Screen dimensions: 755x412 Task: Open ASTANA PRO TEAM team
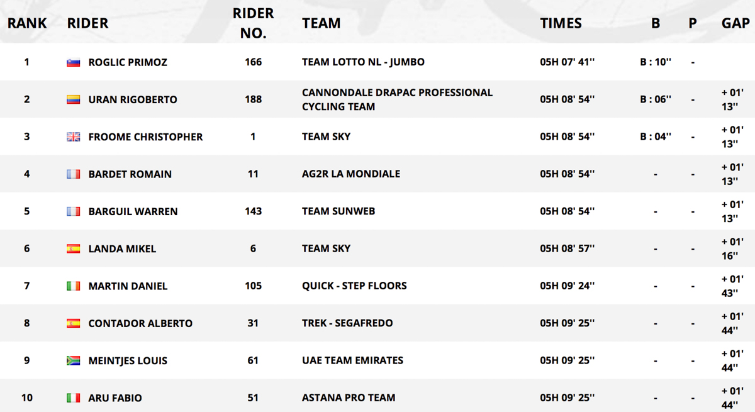click(349, 398)
